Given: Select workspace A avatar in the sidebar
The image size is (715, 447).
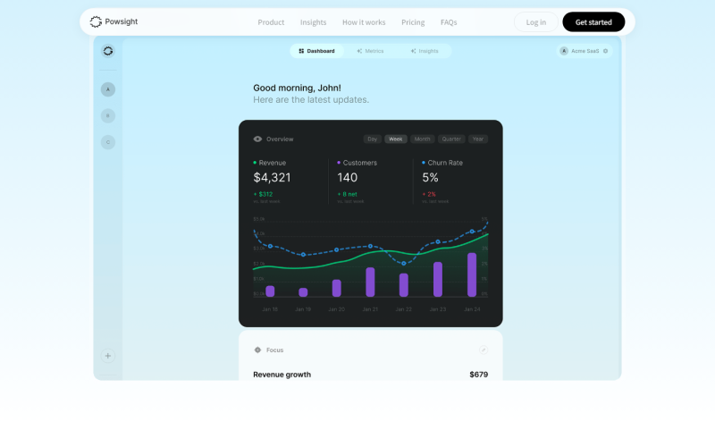Looking at the screenshot, I should point(108,89).
